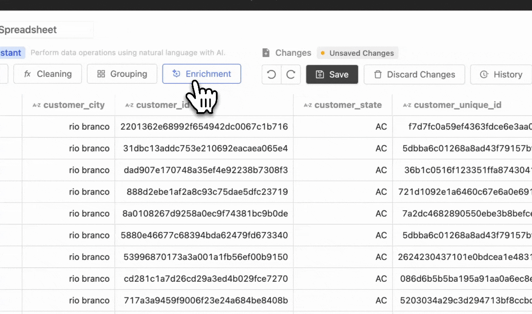Open the Grouping tool

point(122,74)
